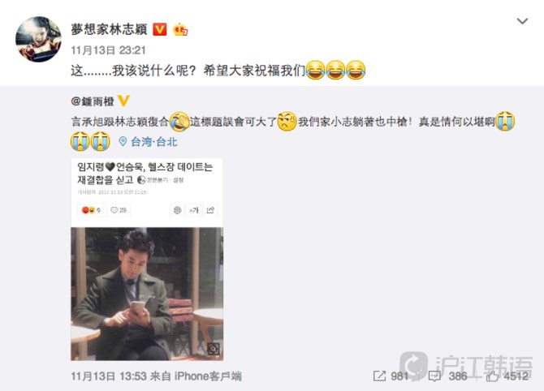The image size is (544, 391).
Task: Click the yellow V badge beside 鍾雨橙
Action: [x=124, y=101]
